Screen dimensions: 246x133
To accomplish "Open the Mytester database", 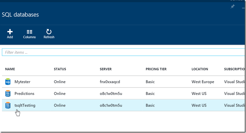I will (23, 82).
